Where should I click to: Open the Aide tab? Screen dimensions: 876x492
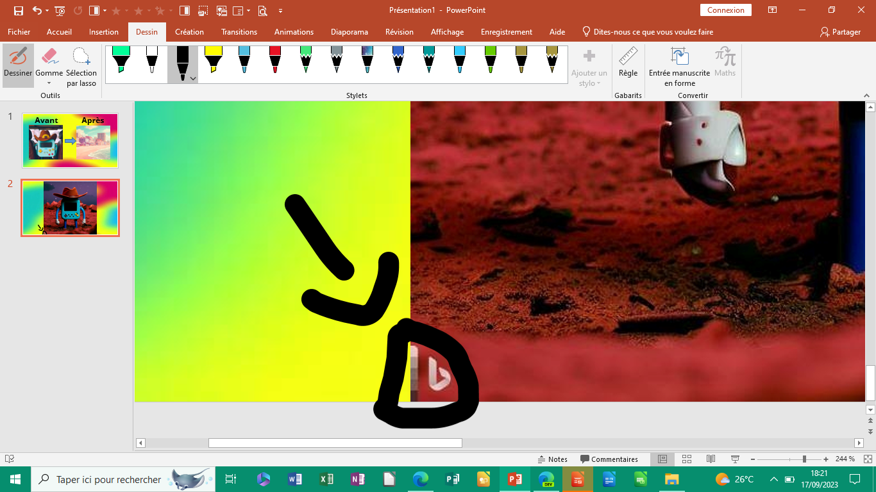[557, 32]
